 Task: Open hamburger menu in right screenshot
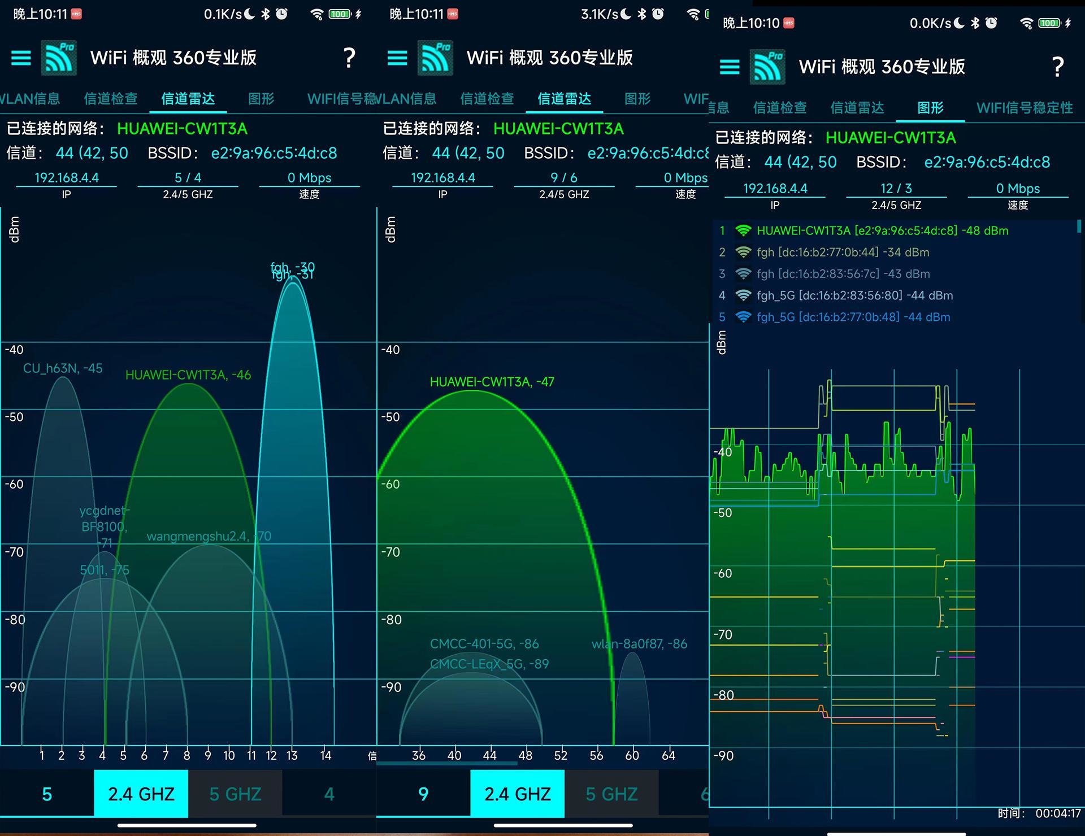click(729, 67)
